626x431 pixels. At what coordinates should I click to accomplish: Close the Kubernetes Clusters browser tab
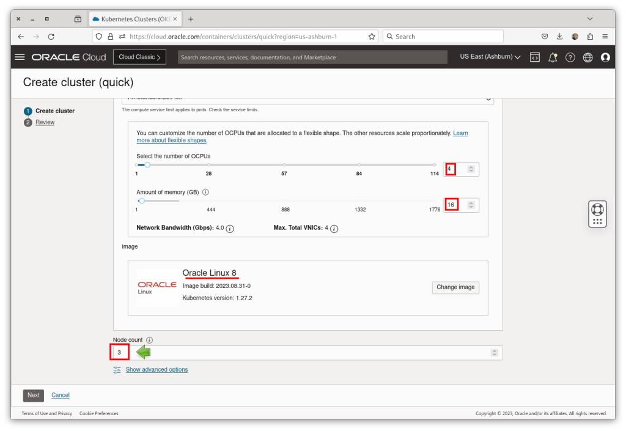click(175, 19)
